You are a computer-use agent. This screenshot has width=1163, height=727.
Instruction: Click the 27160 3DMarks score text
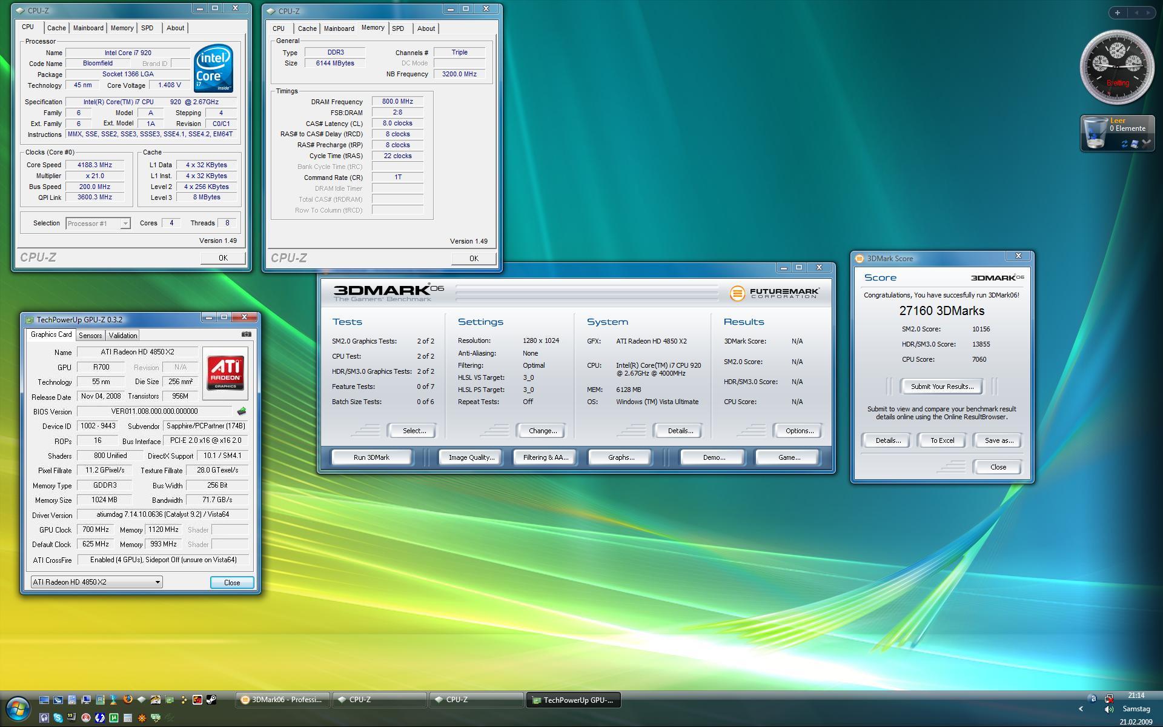pyautogui.click(x=942, y=311)
